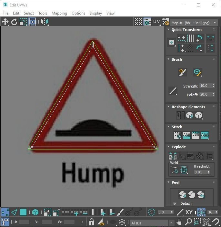Click the brush falloff type line icon

click(173, 91)
